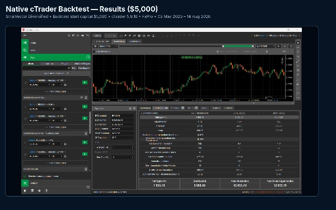This screenshot has height=210, width=336.
Task: Open settings gear of the bottommost cBot header
Action: coord(86,169)
